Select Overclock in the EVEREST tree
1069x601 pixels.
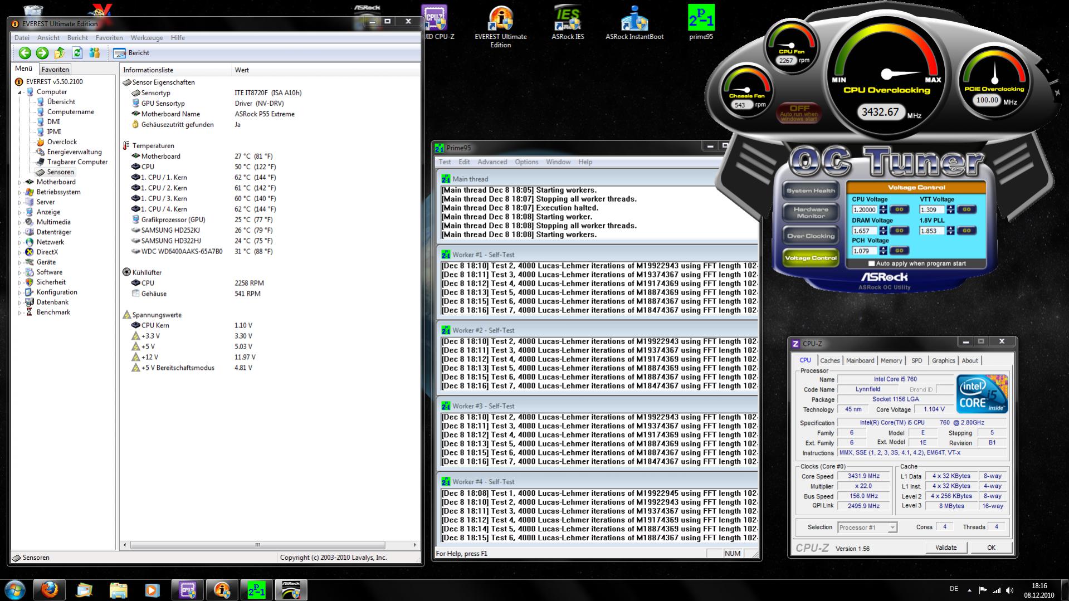pos(62,142)
